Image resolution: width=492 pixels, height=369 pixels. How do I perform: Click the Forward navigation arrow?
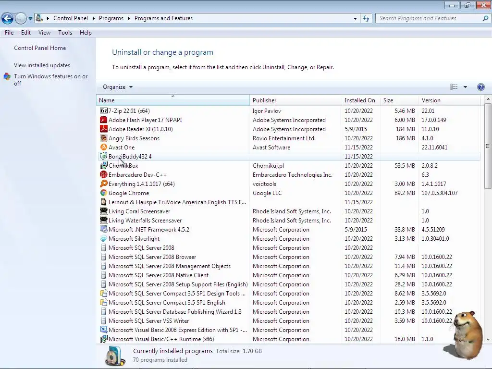tap(21, 18)
